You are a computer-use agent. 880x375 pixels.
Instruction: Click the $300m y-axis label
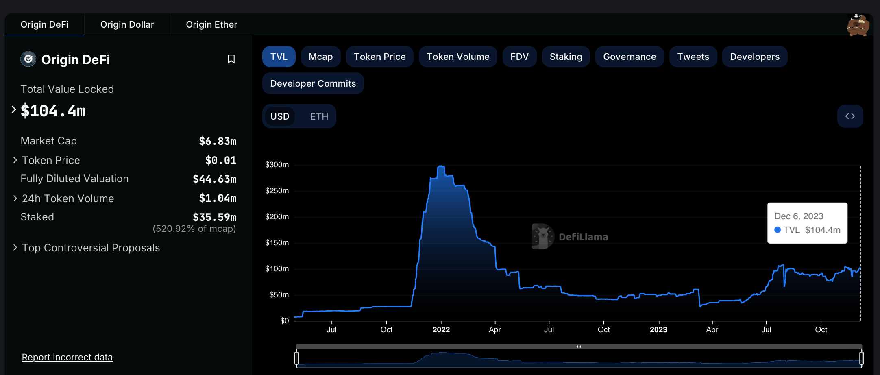277,165
